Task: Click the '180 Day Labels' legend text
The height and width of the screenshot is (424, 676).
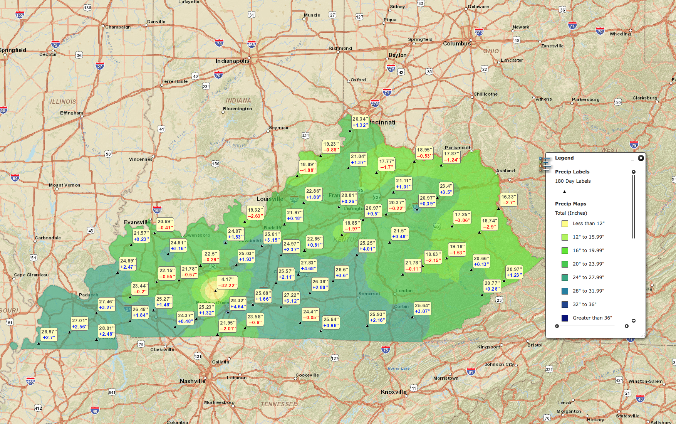Action: (573, 181)
